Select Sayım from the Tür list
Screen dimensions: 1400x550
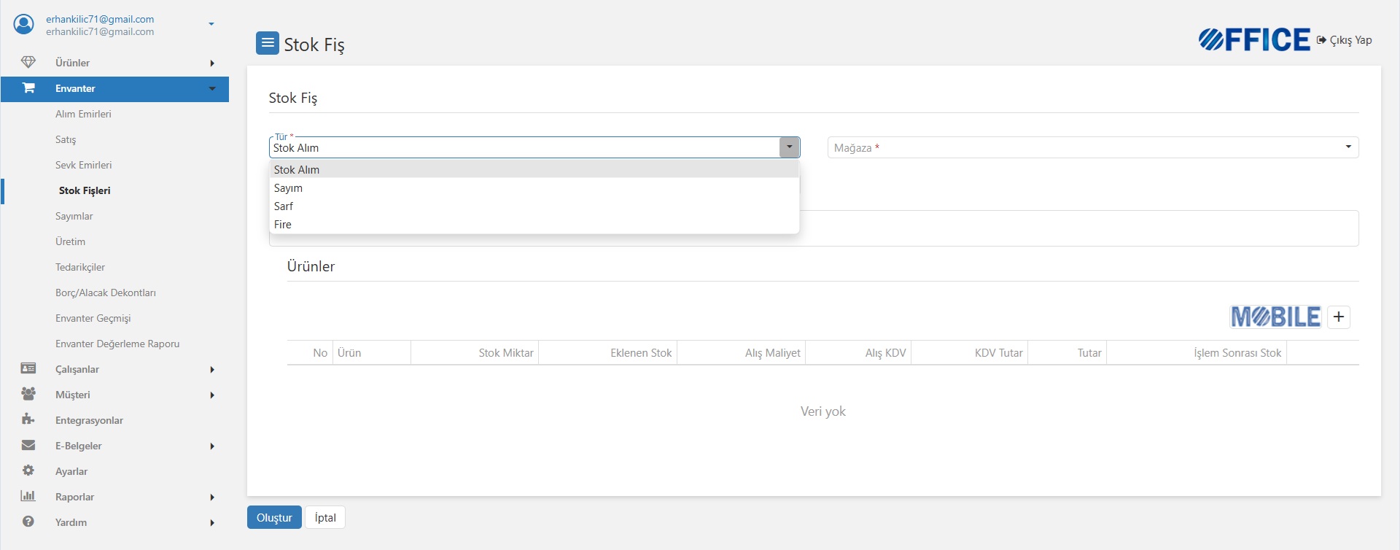pos(289,188)
